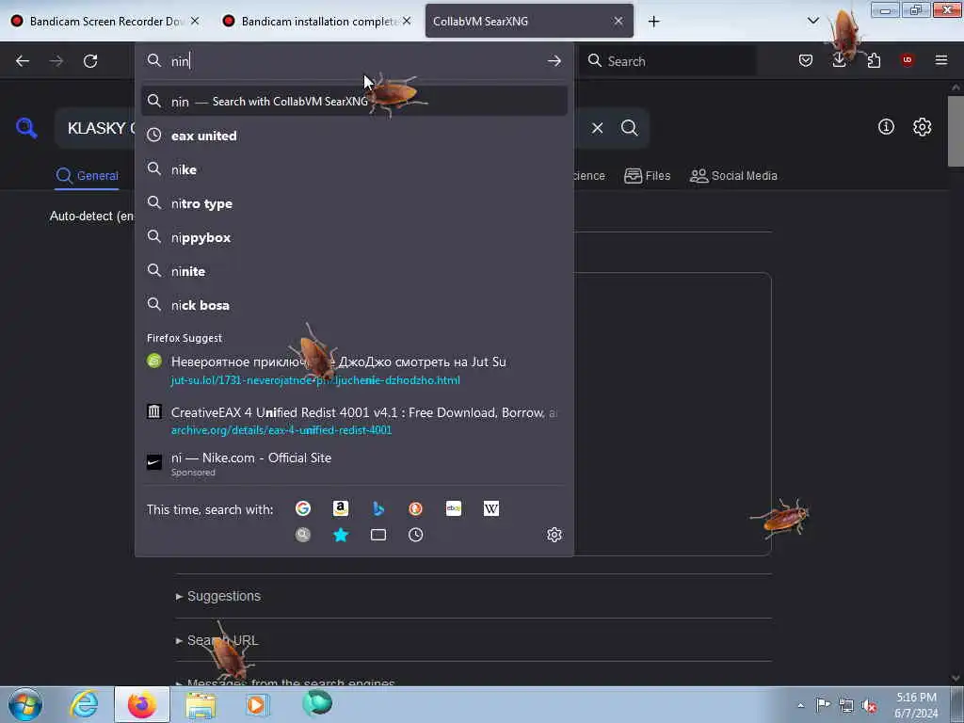Clear SearXNG query with the X icon
This screenshot has height=723, width=964.
(598, 128)
